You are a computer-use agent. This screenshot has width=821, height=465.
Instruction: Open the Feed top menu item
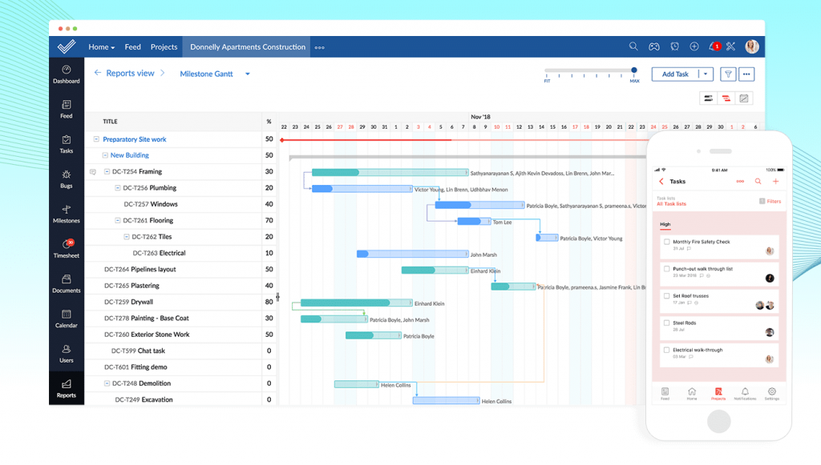pyautogui.click(x=132, y=47)
